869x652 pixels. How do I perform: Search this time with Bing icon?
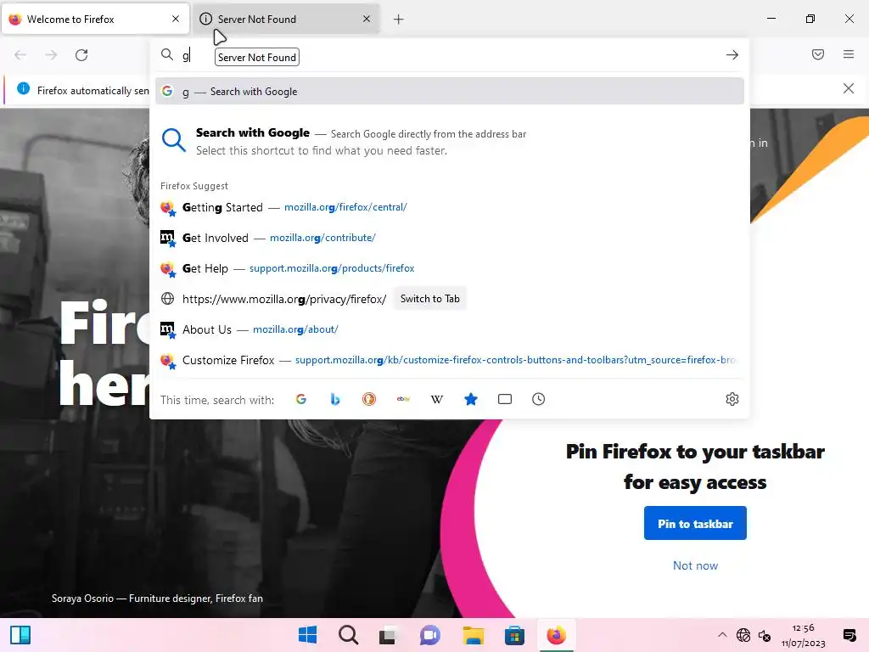[334, 399]
